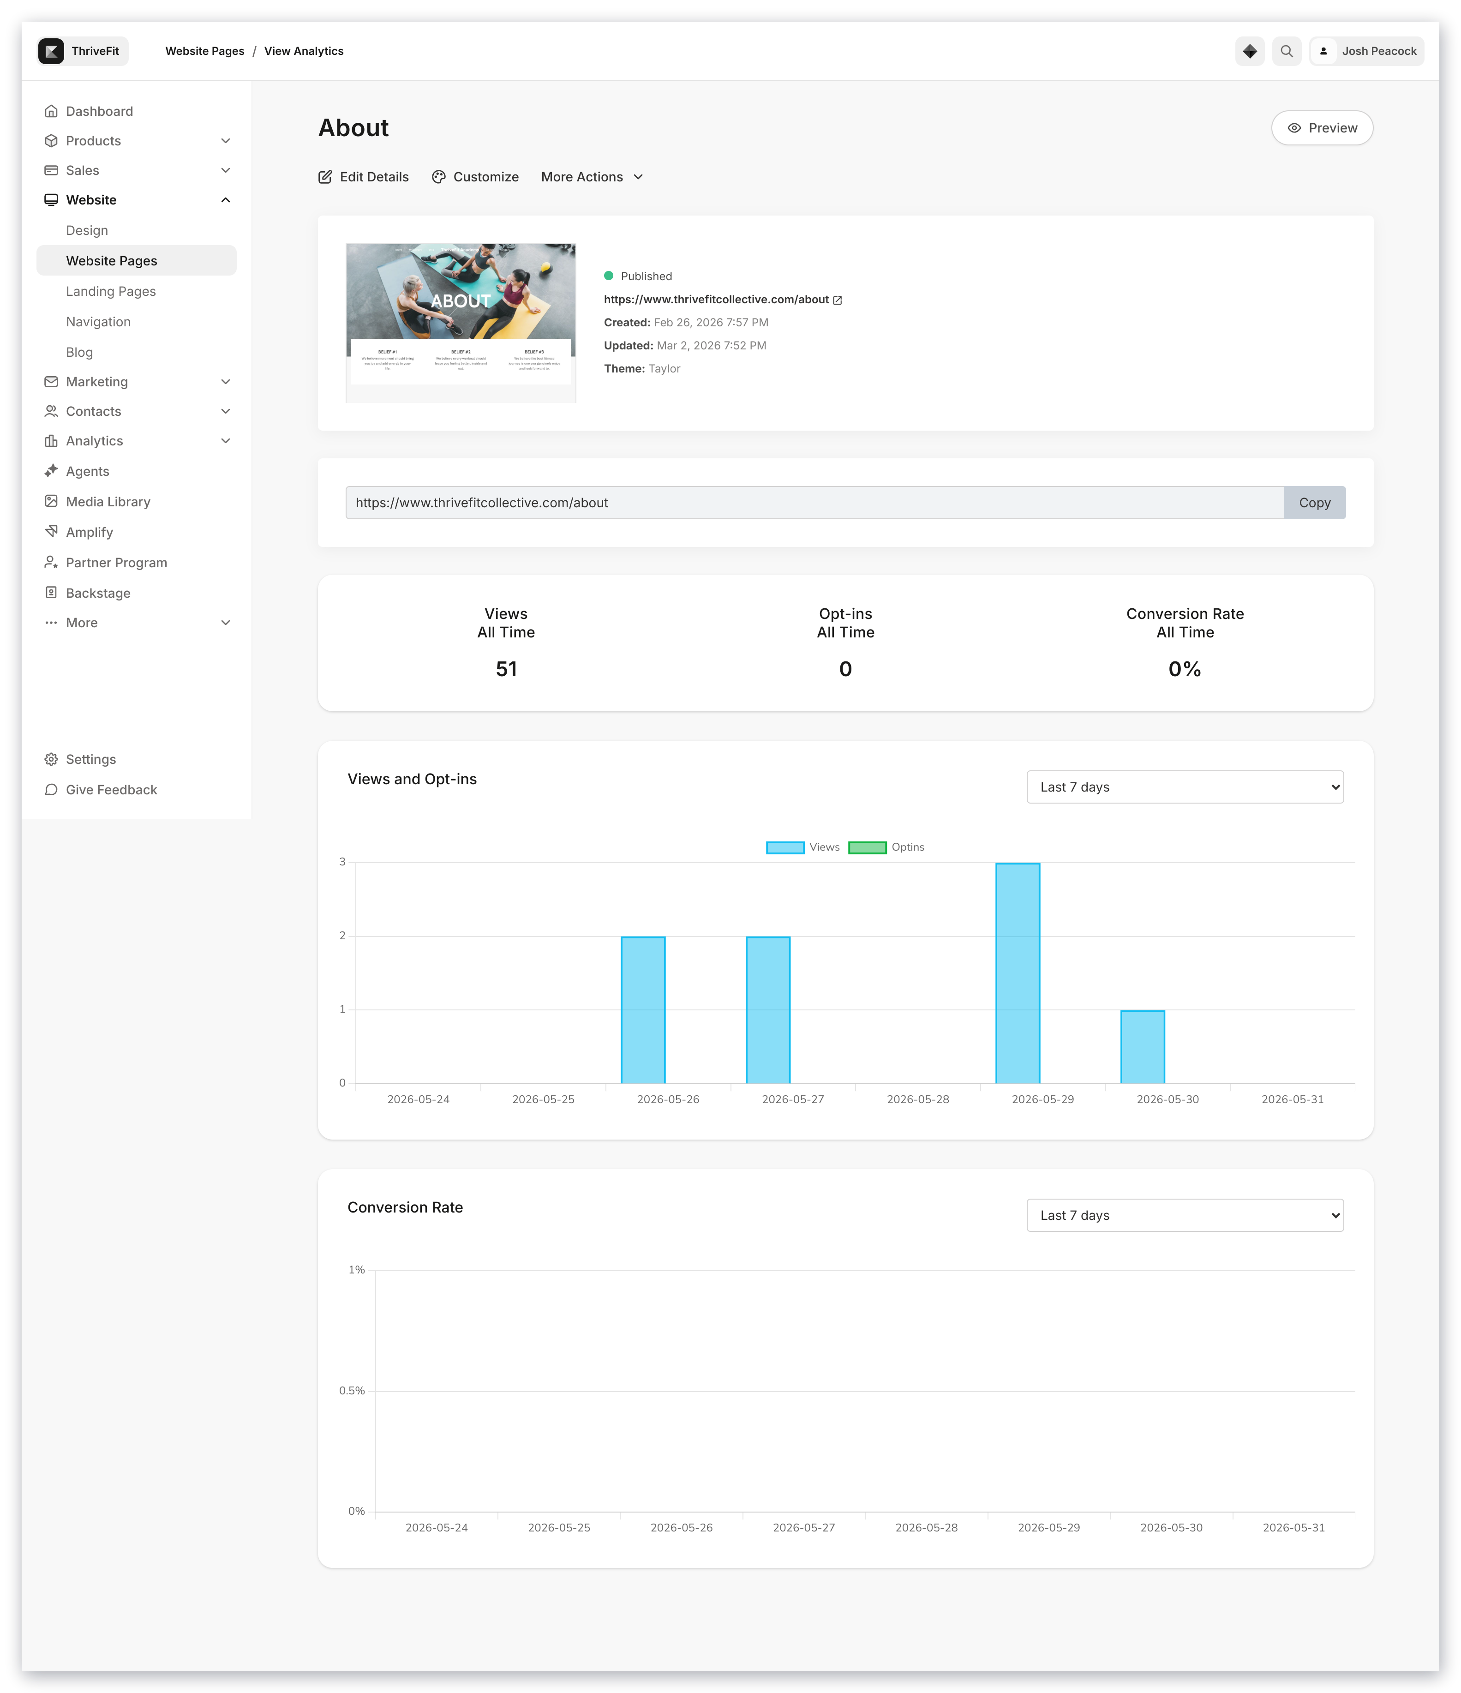
Task: Click the Published status text
Action: 647,276
